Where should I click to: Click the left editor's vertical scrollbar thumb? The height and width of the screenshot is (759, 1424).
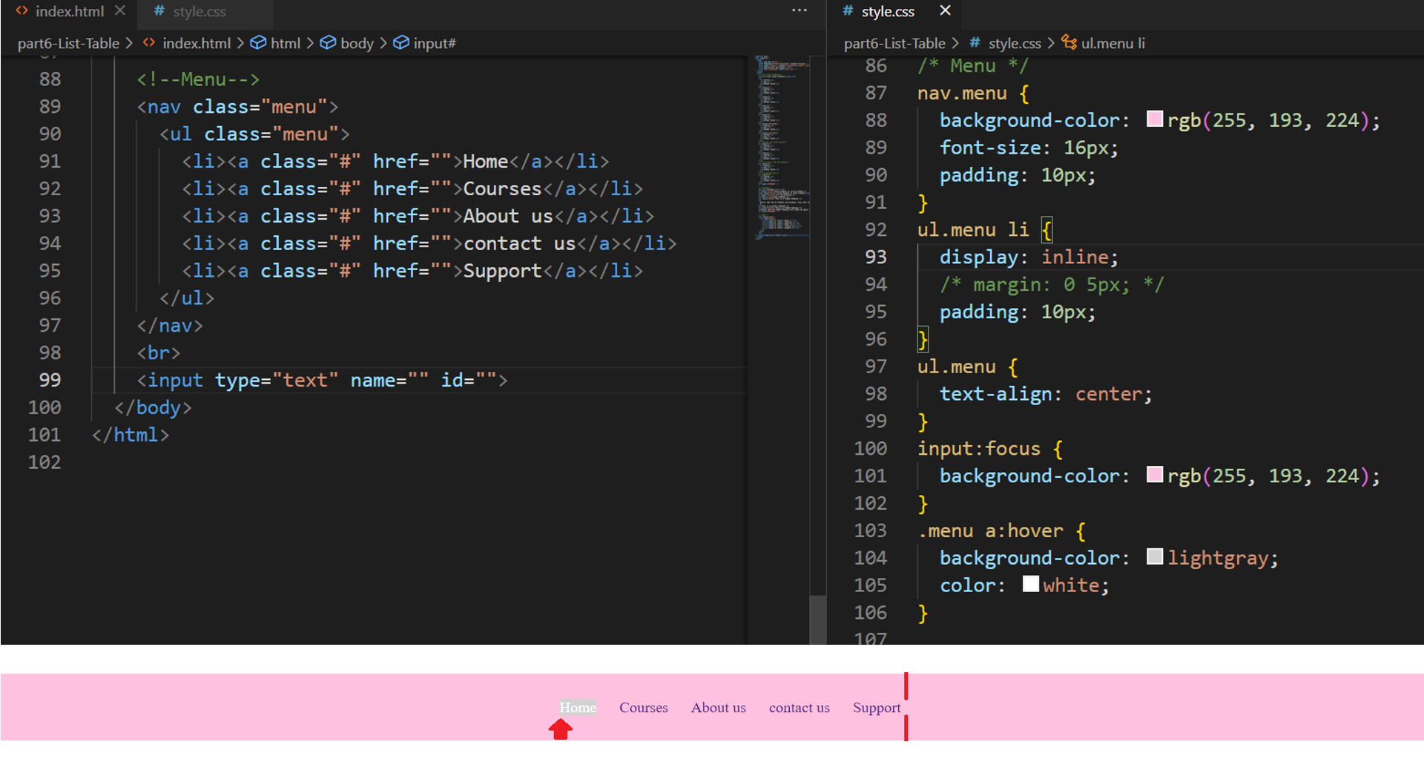817,619
